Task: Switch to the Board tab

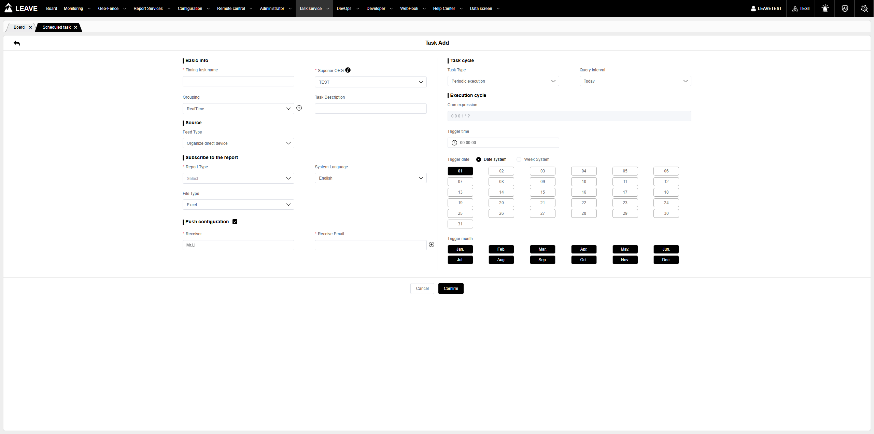Action: 19,27
